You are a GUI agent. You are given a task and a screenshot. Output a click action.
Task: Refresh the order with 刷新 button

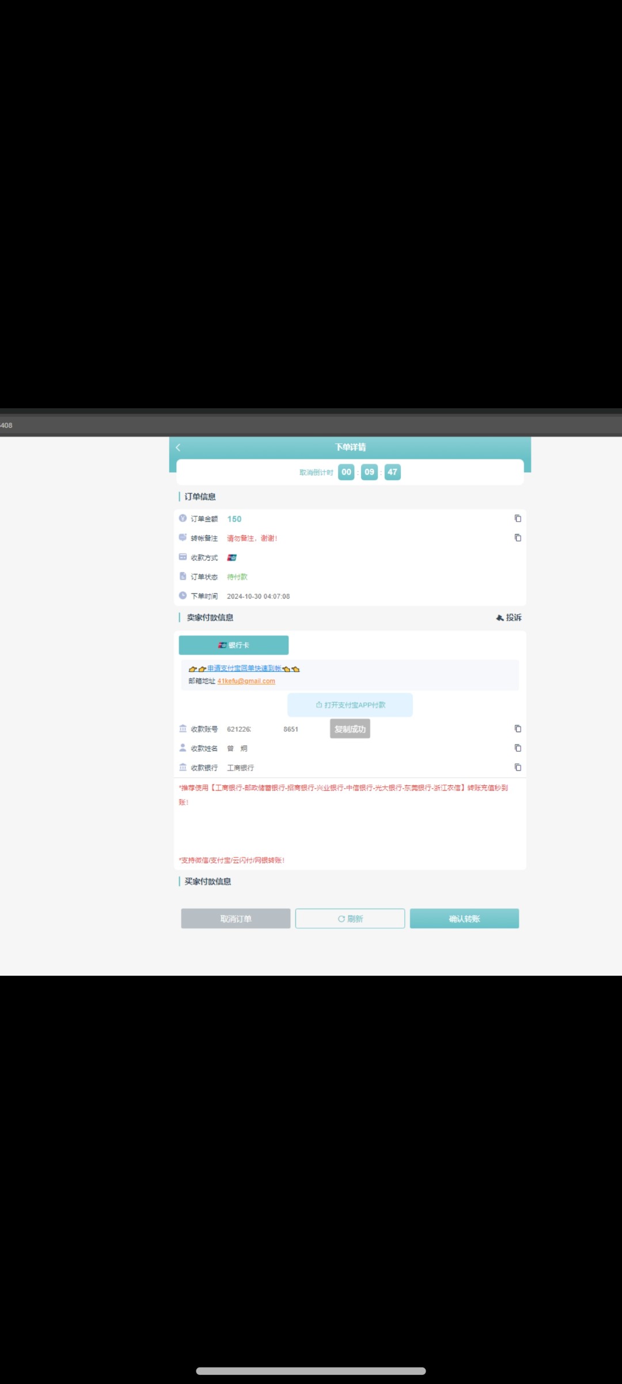350,919
